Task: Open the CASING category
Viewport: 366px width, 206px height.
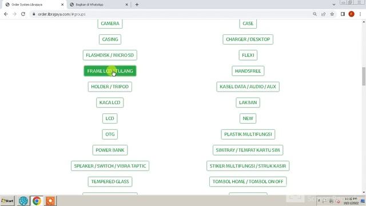Action: pos(110,39)
